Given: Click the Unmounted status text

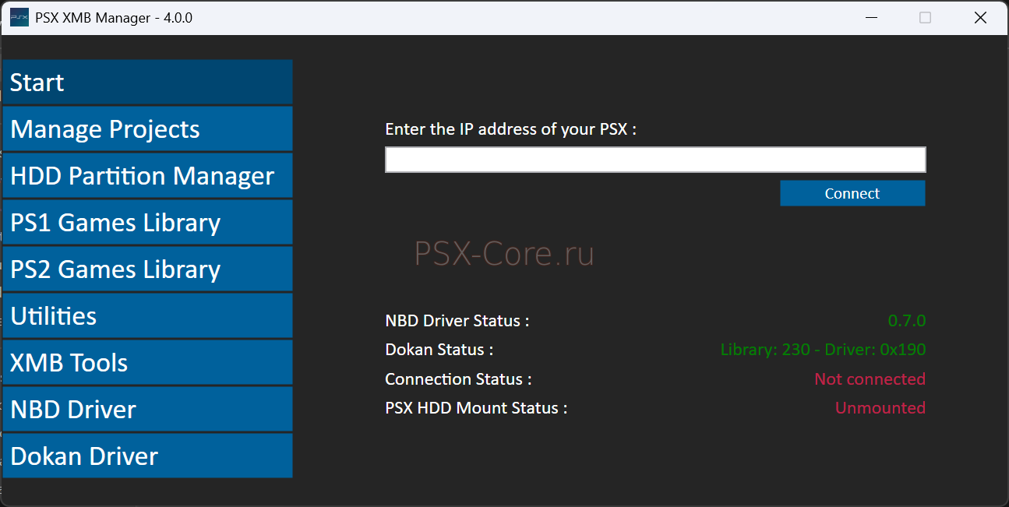Looking at the screenshot, I should (x=880, y=408).
